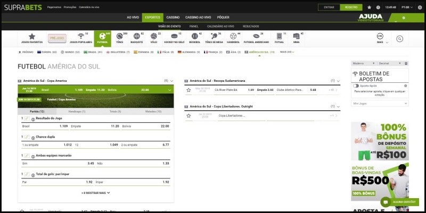Filter by Brasil (41) region
The height and width of the screenshot is (213, 426).
coord(93,52)
